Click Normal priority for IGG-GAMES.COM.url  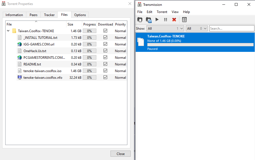120,44
